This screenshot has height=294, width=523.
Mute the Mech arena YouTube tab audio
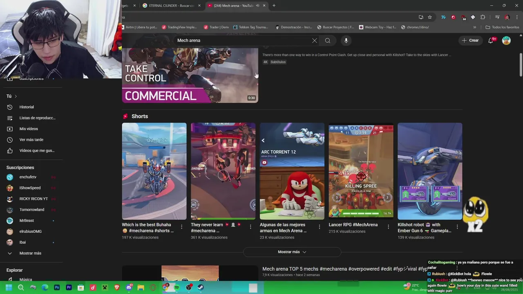tap(257, 5)
